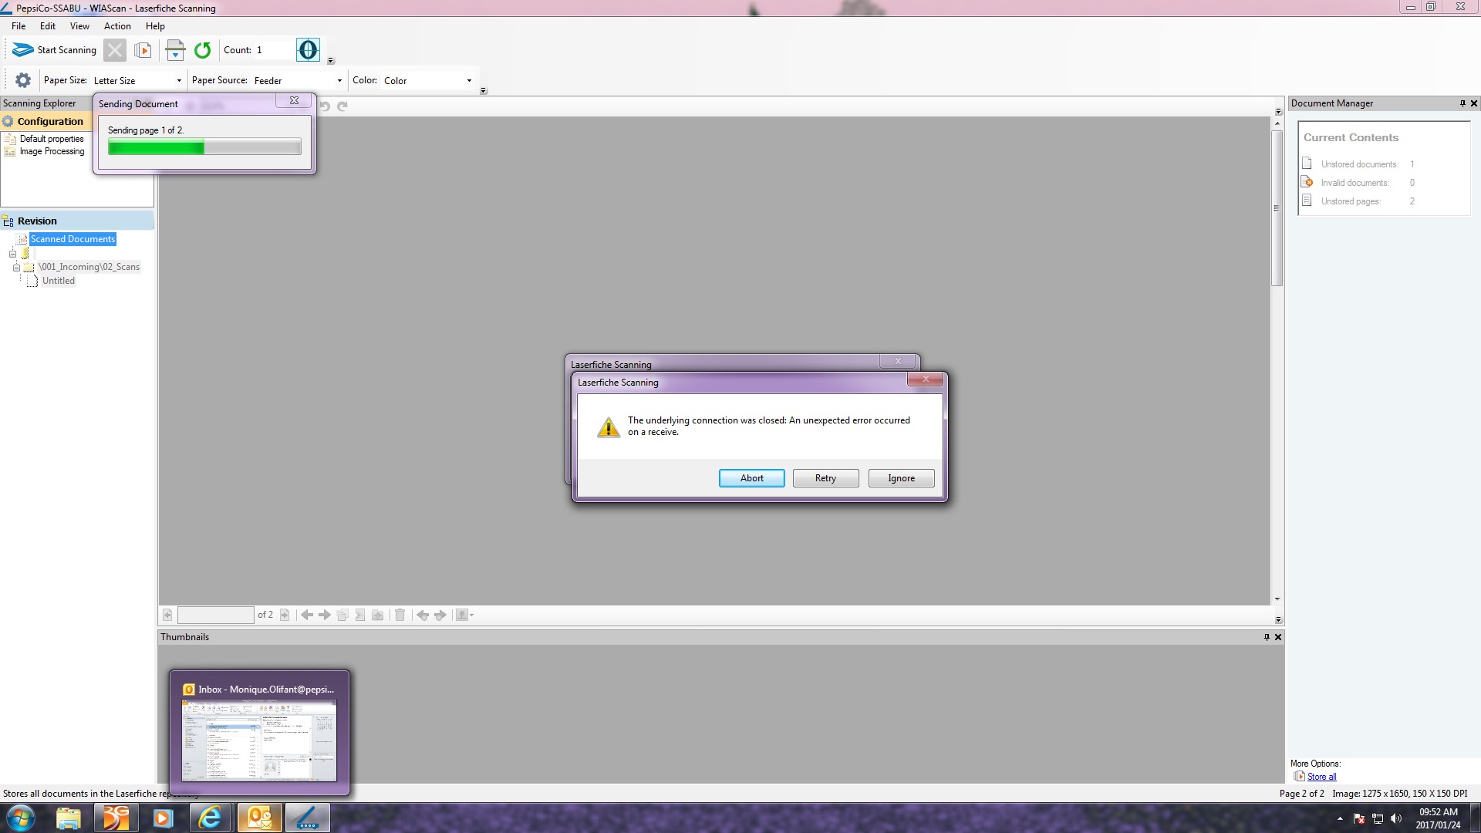Open Internet Explorer from the taskbar
The image size is (1481, 833).
(210, 818)
